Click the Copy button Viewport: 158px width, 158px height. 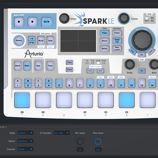[69, 62]
